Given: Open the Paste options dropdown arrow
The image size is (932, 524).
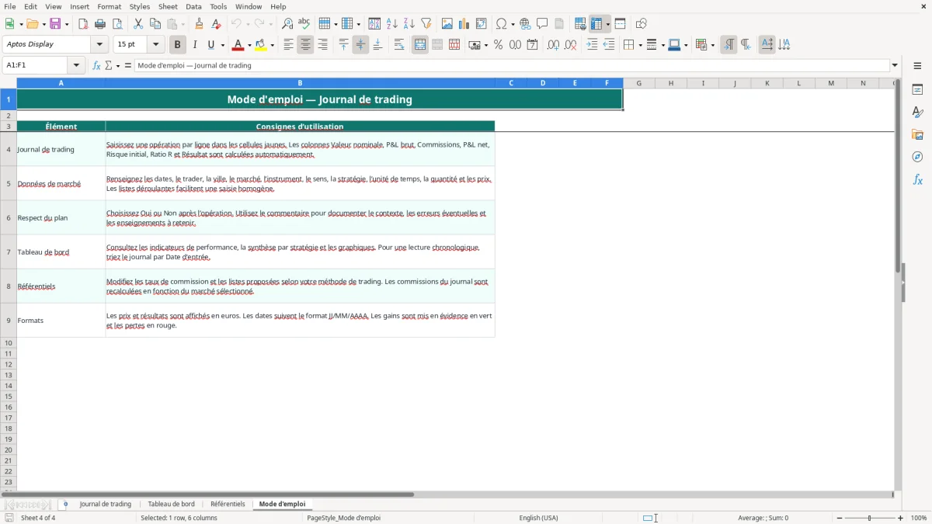Looking at the screenshot, I should pos(183,24).
